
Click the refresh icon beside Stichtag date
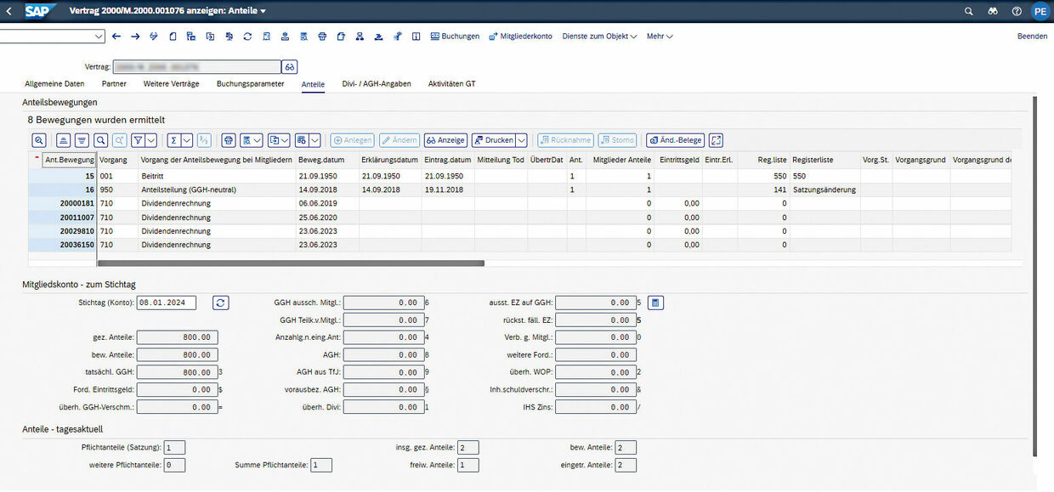pyautogui.click(x=221, y=303)
